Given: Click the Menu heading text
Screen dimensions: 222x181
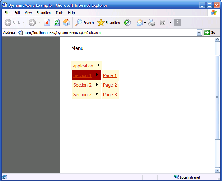Looking at the screenshot, I should point(77,48).
